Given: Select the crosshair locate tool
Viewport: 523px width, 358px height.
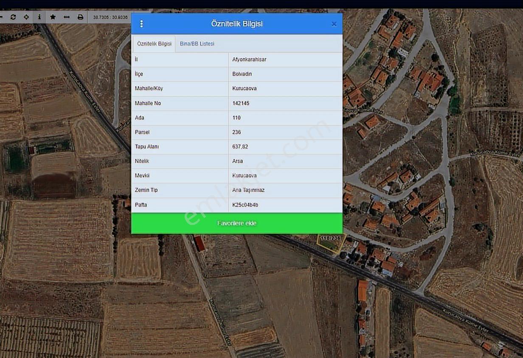Looking at the screenshot, I should click(x=26, y=17).
